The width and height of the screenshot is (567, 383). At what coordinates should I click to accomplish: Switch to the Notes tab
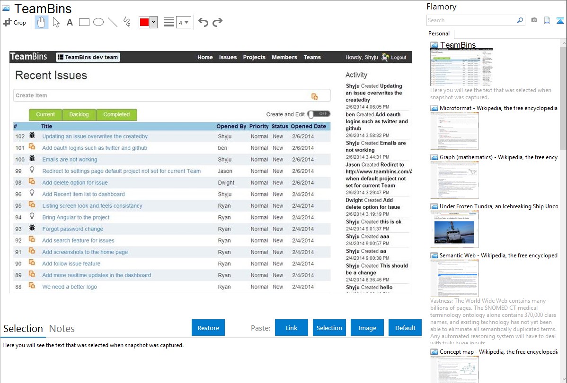[x=62, y=329]
